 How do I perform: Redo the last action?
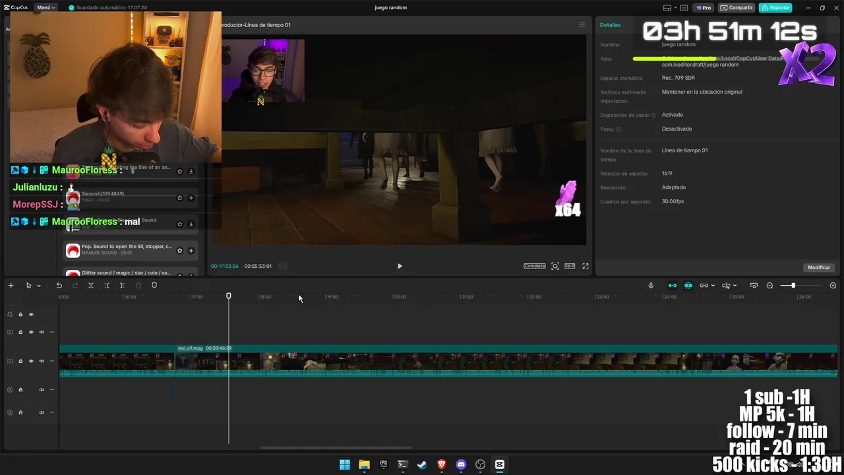point(75,286)
